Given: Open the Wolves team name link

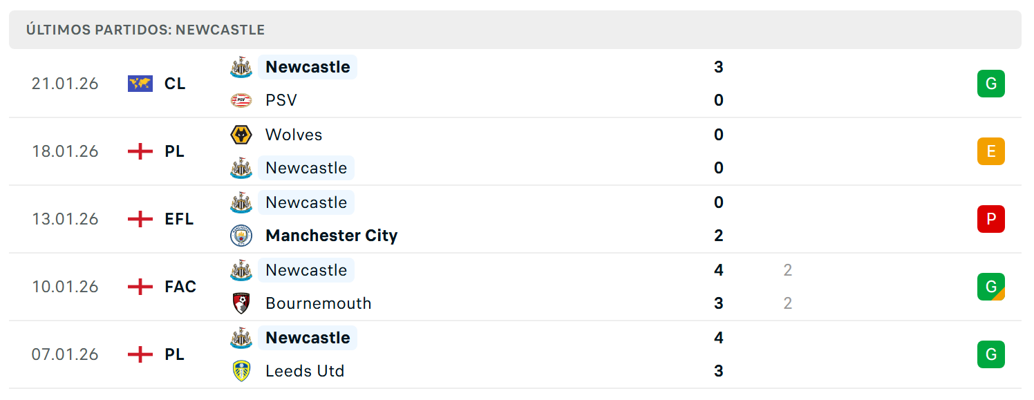Looking at the screenshot, I should [x=294, y=135].
